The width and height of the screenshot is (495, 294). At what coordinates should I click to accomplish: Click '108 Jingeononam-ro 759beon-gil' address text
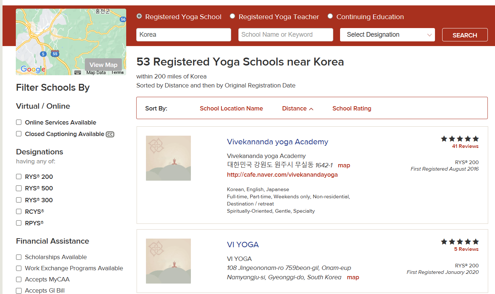click(289, 268)
